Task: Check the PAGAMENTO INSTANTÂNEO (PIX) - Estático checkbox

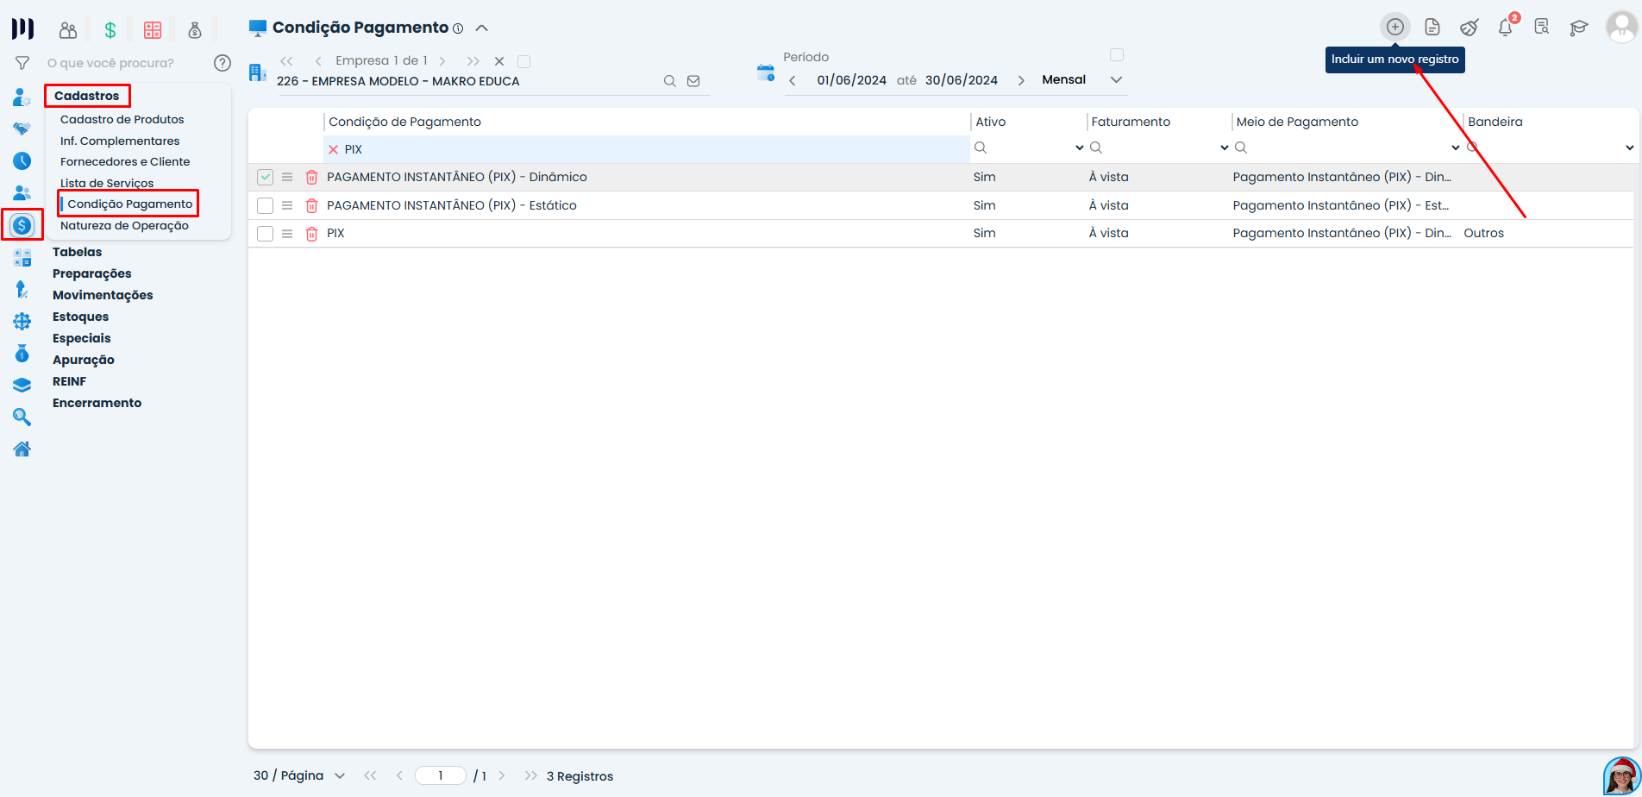Action: (x=265, y=206)
